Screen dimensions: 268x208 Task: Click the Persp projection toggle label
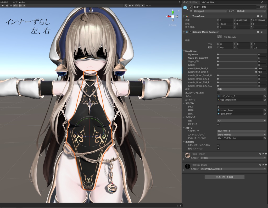[172, 25]
